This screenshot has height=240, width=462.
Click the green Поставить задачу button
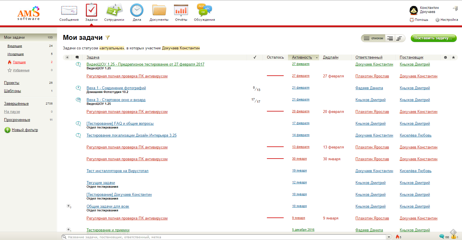click(x=434, y=38)
